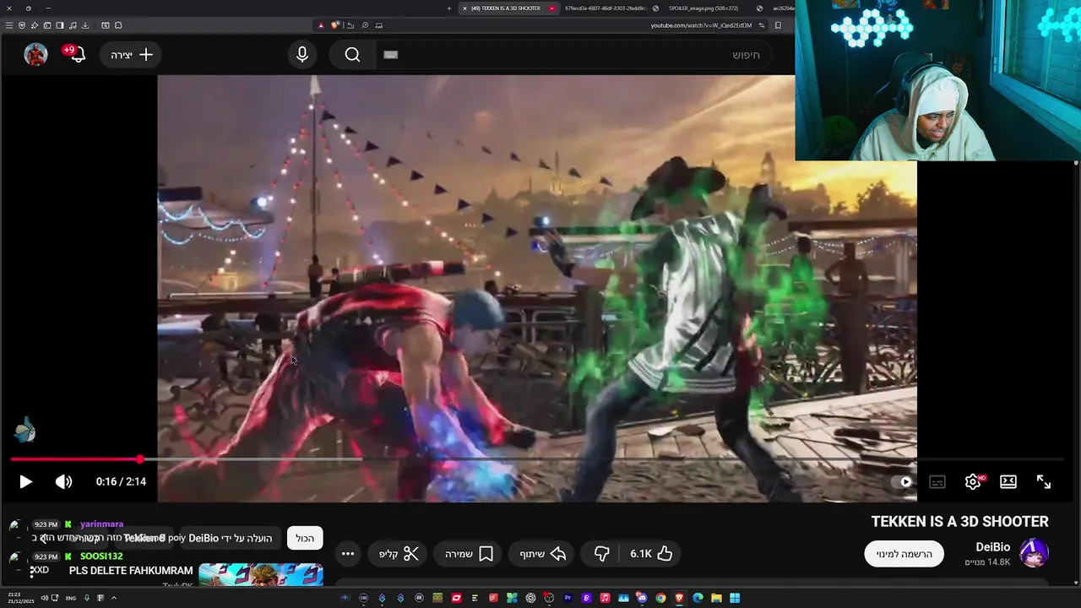Click the streamer webcam overlay
The width and height of the screenshot is (1081, 608).
click(937, 80)
